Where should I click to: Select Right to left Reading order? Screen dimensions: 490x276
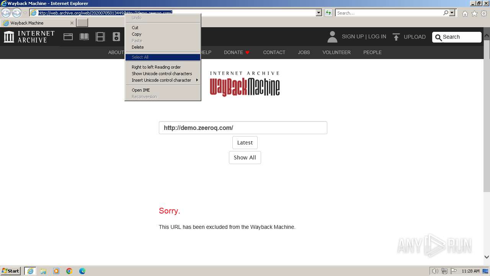point(163,67)
